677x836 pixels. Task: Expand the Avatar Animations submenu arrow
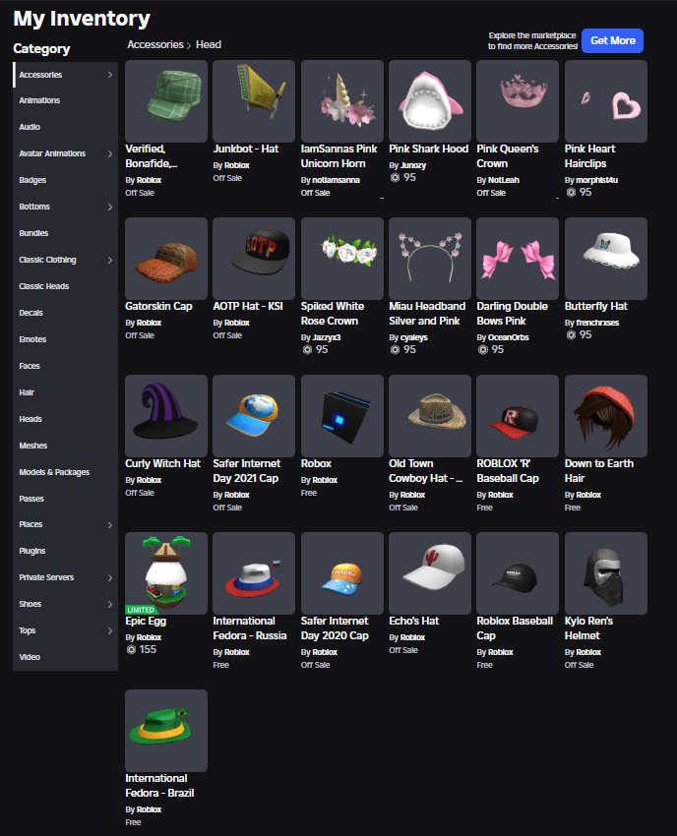point(110,153)
